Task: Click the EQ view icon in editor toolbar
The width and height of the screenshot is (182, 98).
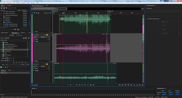Action: coord(39,13)
